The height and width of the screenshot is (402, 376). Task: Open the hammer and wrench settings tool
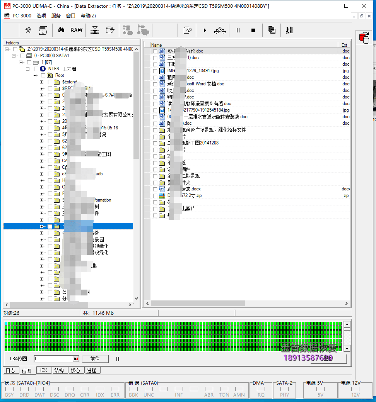pos(28,30)
